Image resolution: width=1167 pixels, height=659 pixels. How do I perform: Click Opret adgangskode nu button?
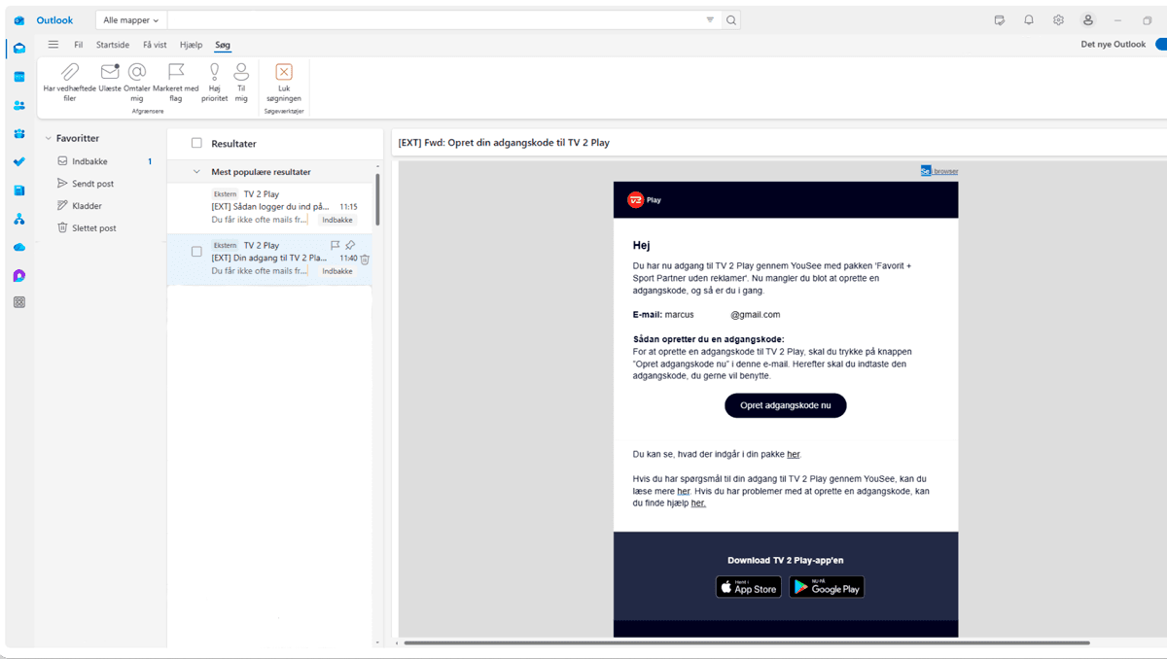[786, 405]
